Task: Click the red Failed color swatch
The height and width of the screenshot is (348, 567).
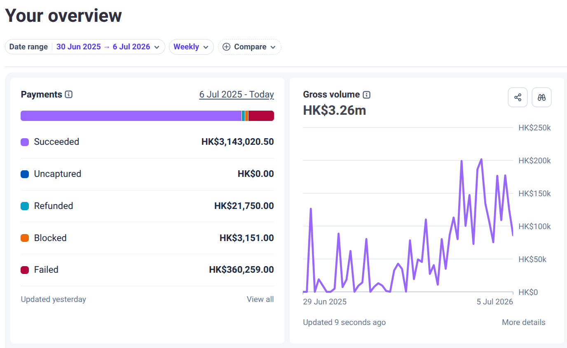Action: 25,270
